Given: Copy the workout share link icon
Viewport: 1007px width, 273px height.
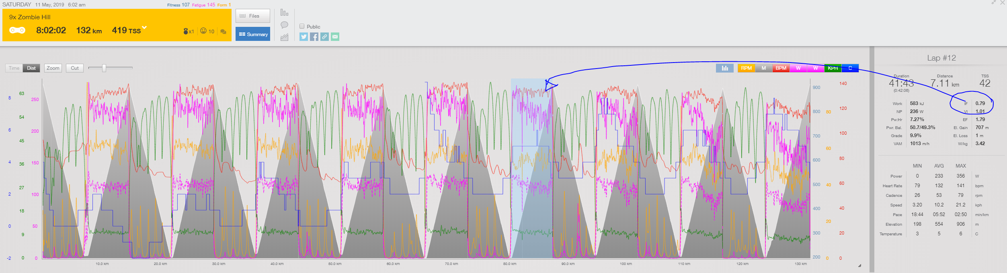Looking at the screenshot, I should click(x=325, y=36).
